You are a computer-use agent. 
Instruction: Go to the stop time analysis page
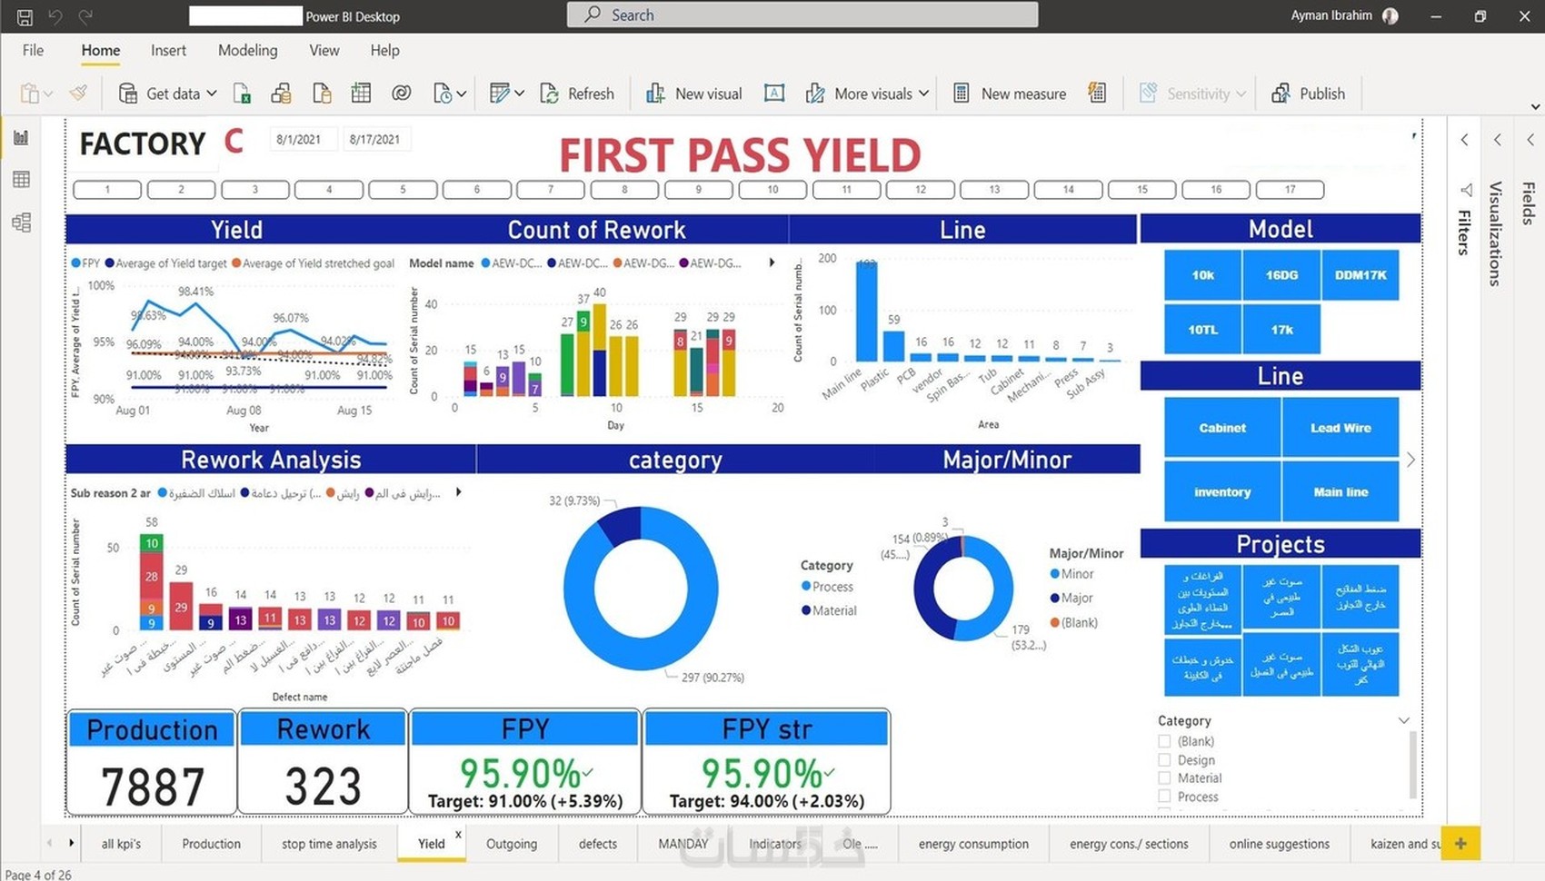pyautogui.click(x=329, y=844)
